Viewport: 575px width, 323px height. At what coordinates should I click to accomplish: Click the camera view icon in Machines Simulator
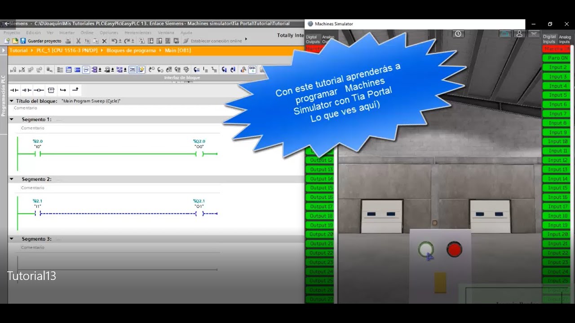pyautogui.click(x=505, y=34)
